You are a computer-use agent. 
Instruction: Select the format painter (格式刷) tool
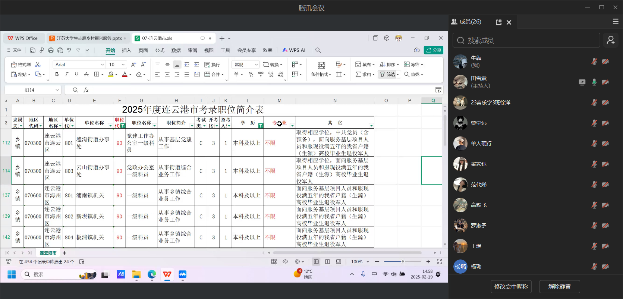[x=21, y=64]
